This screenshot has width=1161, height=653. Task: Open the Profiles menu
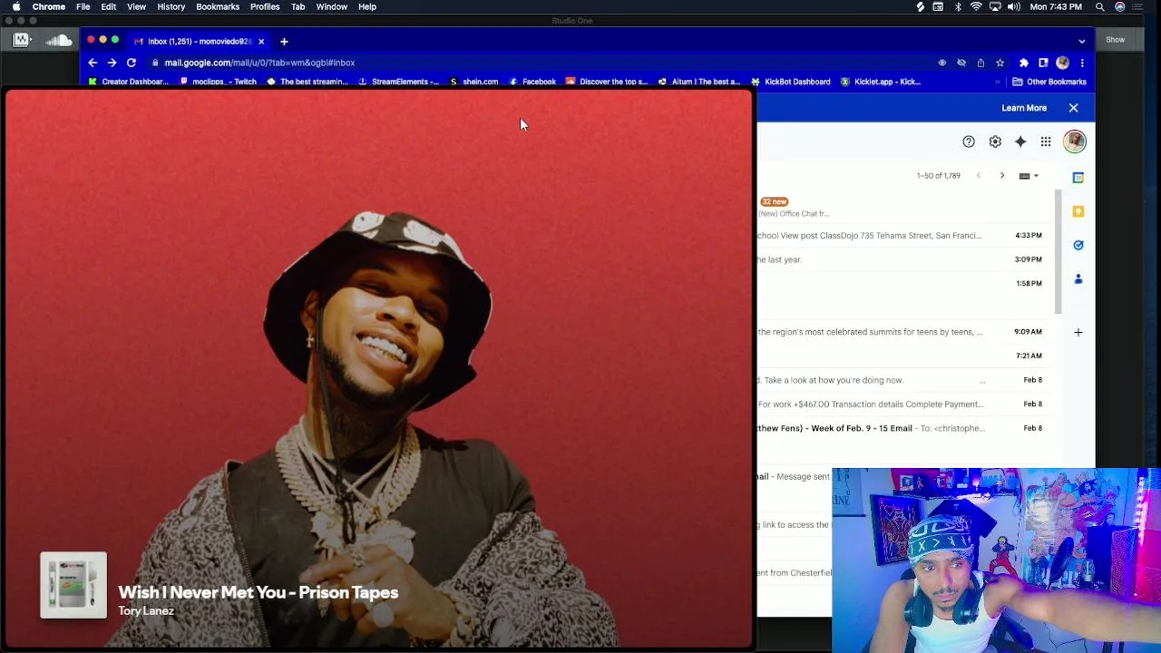point(265,6)
